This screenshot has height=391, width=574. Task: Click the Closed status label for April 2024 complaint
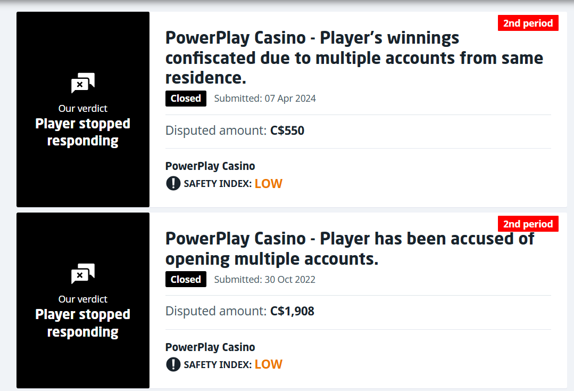(x=186, y=99)
